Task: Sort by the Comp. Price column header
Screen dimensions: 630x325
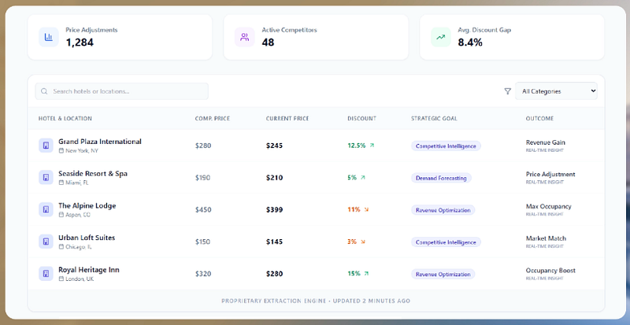Action: [212, 119]
